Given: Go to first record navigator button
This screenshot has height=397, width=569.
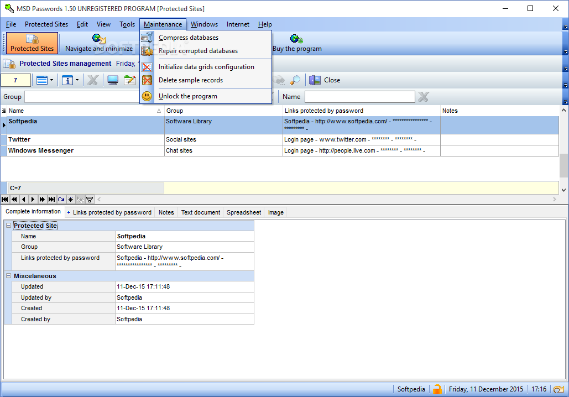Looking at the screenshot, I should [x=5, y=199].
